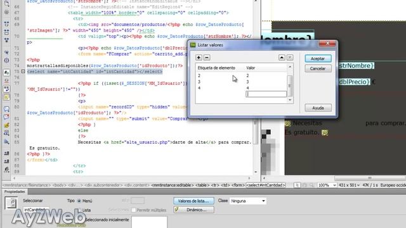Click format source code icon
Image resolution: width=406 pixels, height=228 pixels.
6,170
